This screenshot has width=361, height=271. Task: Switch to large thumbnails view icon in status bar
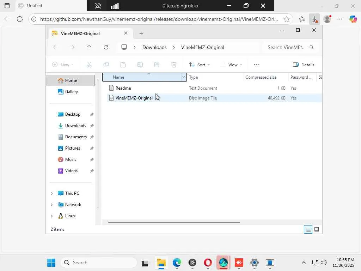click(x=317, y=229)
